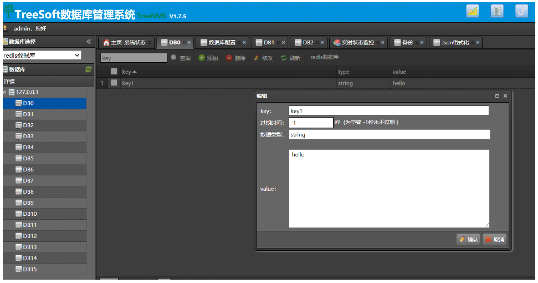Confirm the edit with 确认 button

(468, 240)
